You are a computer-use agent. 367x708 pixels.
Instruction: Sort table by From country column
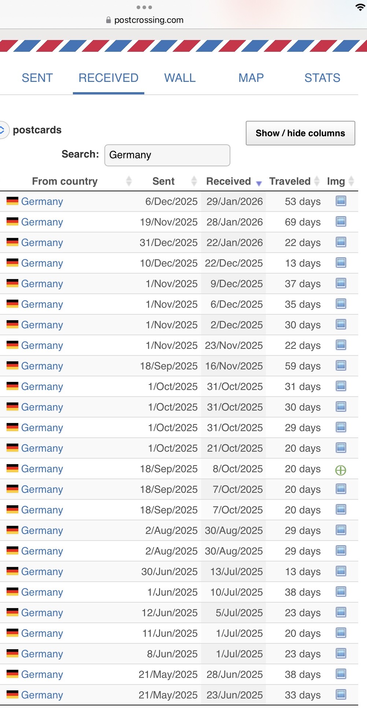65,181
